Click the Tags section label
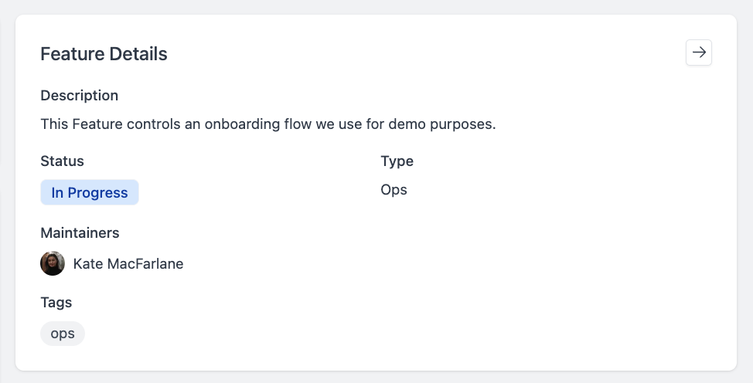 coord(56,302)
